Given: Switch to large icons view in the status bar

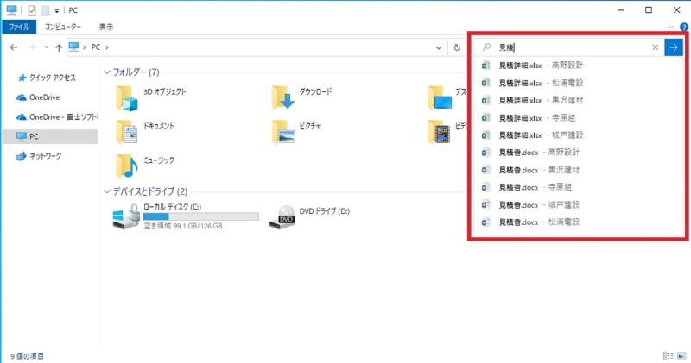Looking at the screenshot, I should pos(681,355).
